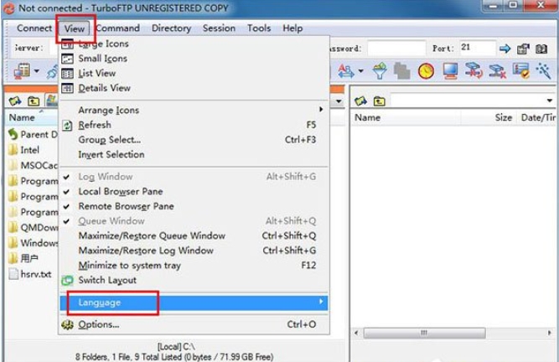Open the Help menu
Viewport: 559px width, 362px height.
pos(292,28)
